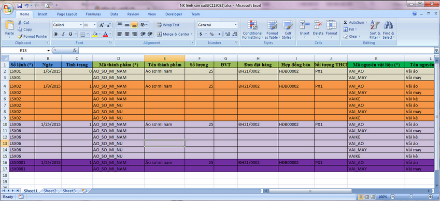Activate Format Painter
Screen dimensions: 440x201
(x=33, y=36)
